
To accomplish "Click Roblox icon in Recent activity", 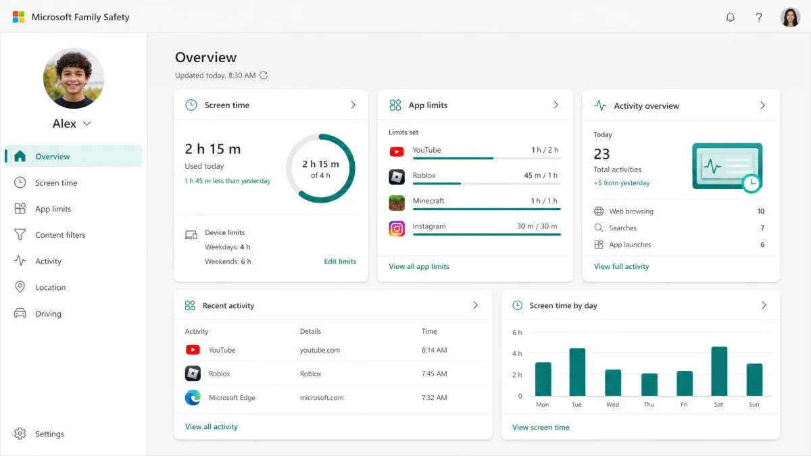I will click(x=193, y=374).
